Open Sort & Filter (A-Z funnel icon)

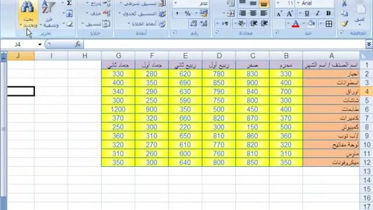click(x=49, y=14)
